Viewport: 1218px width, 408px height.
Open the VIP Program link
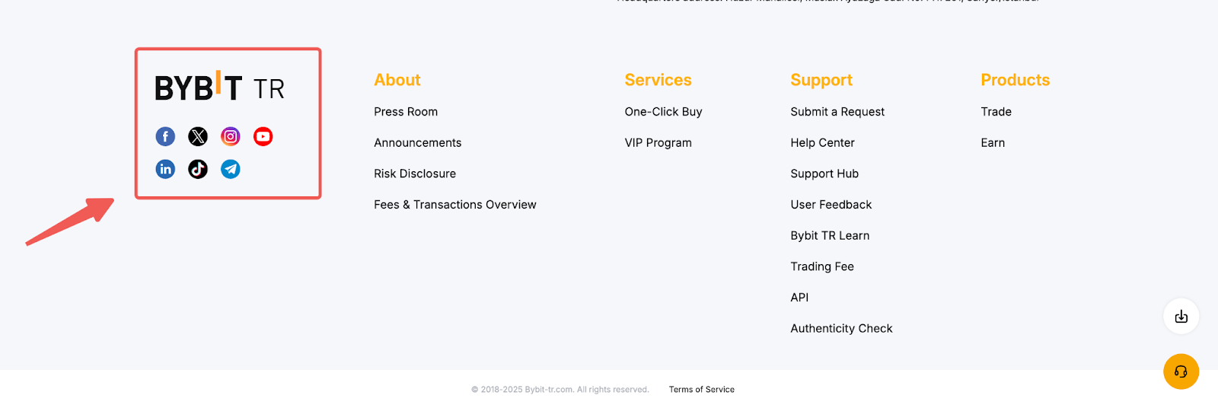click(x=658, y=143)
